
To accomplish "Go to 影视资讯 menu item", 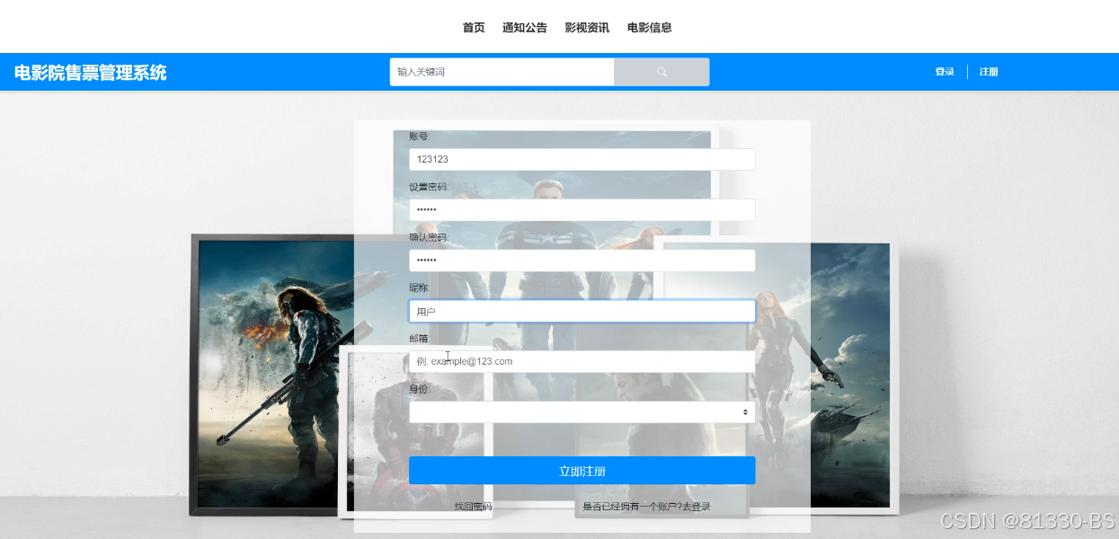I will pyautogui.click(x=587, y=28).
